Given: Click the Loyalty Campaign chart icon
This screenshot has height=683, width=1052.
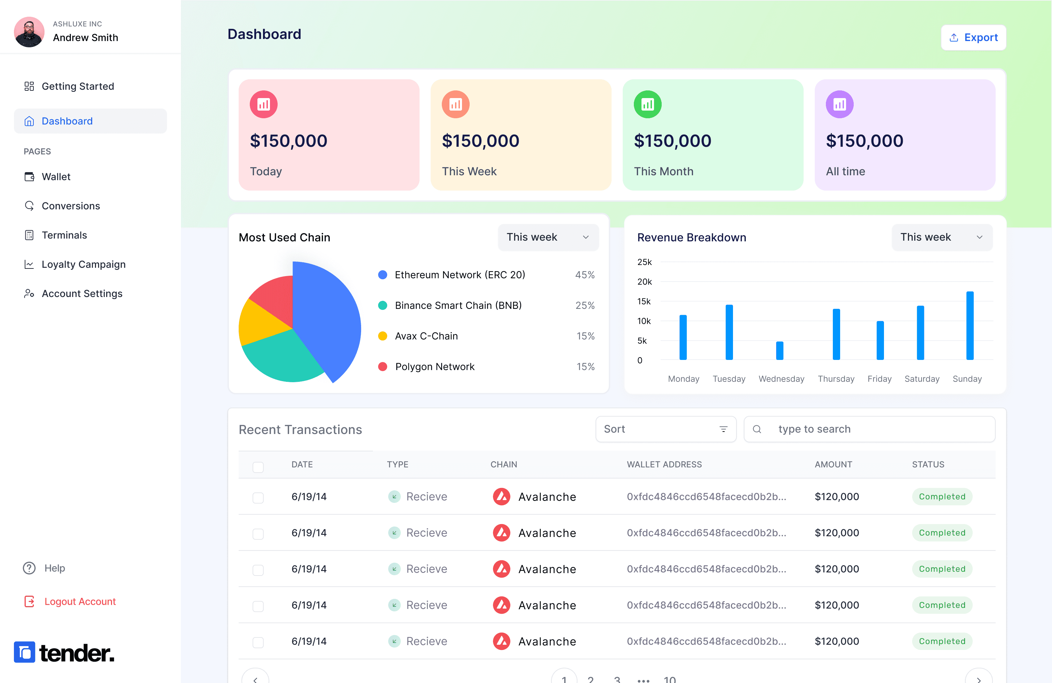Looking at the screenshot, I should coord(29,264).
